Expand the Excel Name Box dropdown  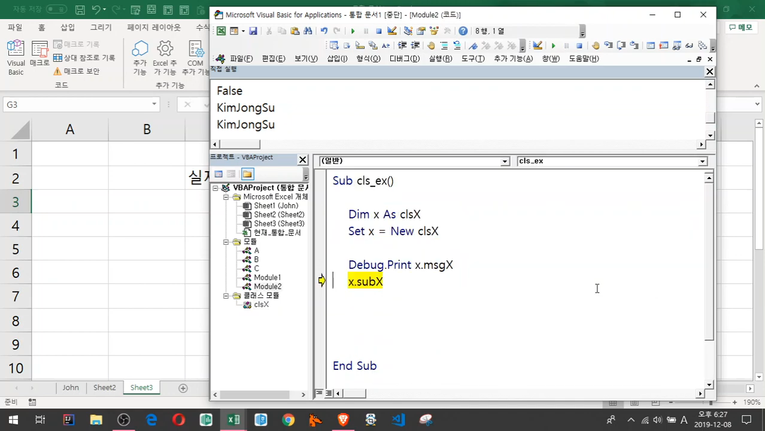(x=154, y=104)
